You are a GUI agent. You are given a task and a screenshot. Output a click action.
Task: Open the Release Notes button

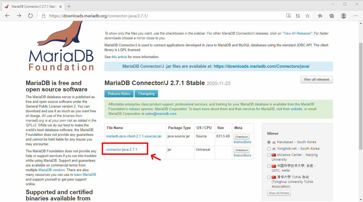[119, 94]
